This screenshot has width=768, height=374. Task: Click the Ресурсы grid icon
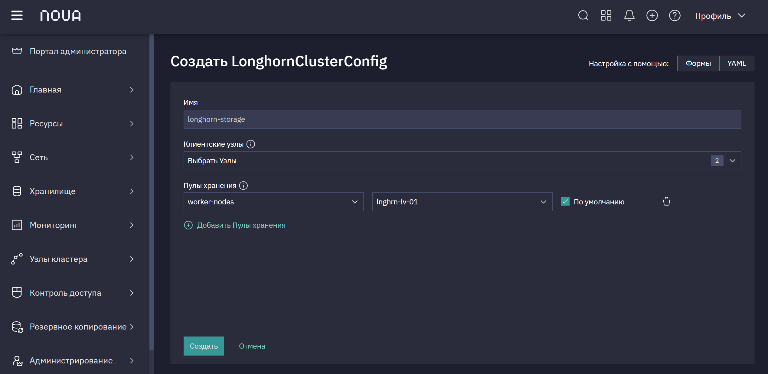(17, 123)
